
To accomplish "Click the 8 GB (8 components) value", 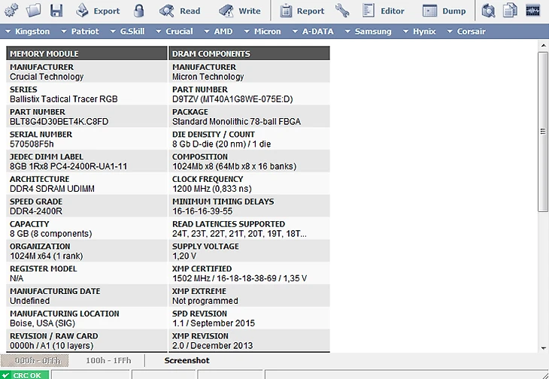I will pos(51,234).
